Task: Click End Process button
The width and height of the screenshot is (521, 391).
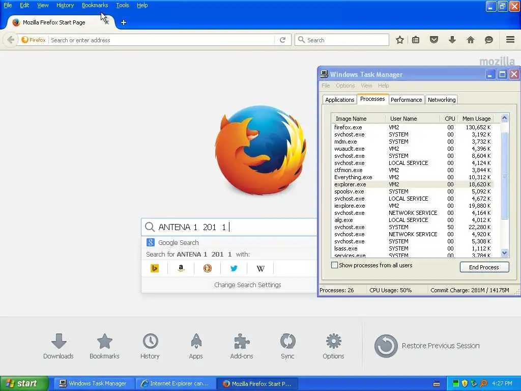Action: pos(484,267)
